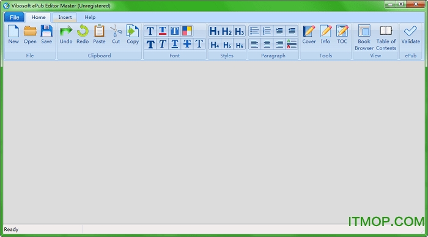This screenshot has width=428, height=237.
Task: Show the Table of Contents panel
Action: 386,38
